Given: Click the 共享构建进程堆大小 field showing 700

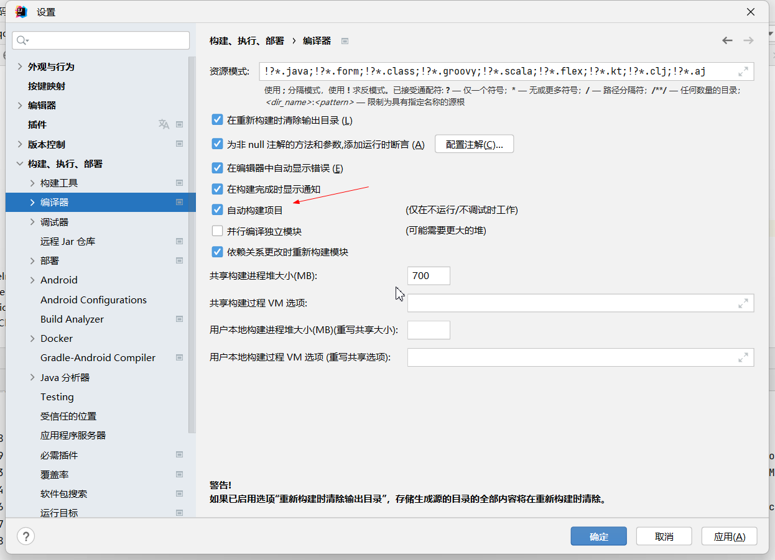Looking at the screenshot, I should tap(429, 276).
